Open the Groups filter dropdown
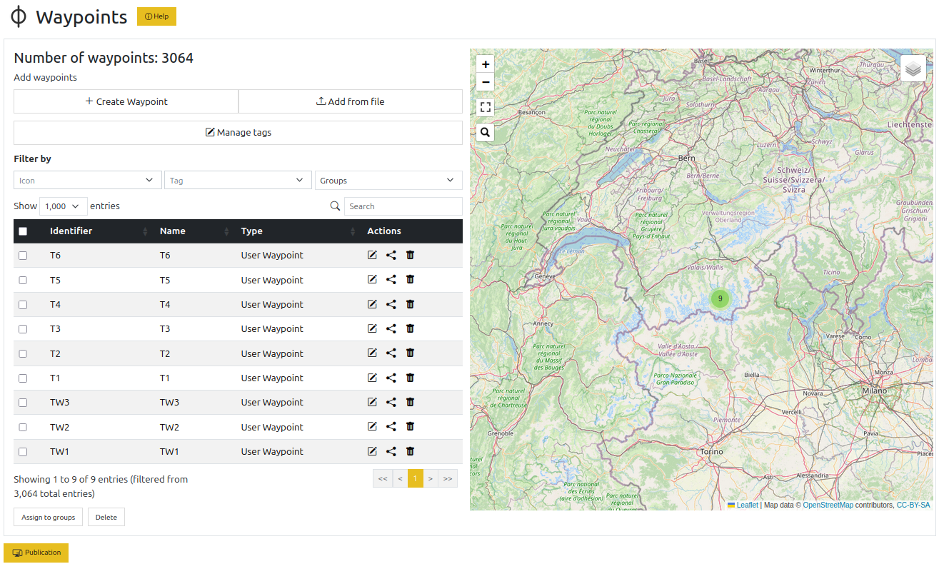The height and width of the screenshot is (564, 939). pyautogui.click(x=388, y=181)
